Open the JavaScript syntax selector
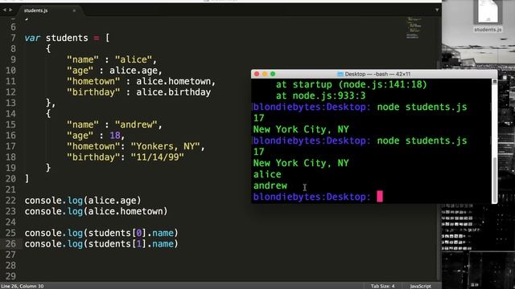The height and width of the screenshot is (289, 515). (x=420, y=286)
